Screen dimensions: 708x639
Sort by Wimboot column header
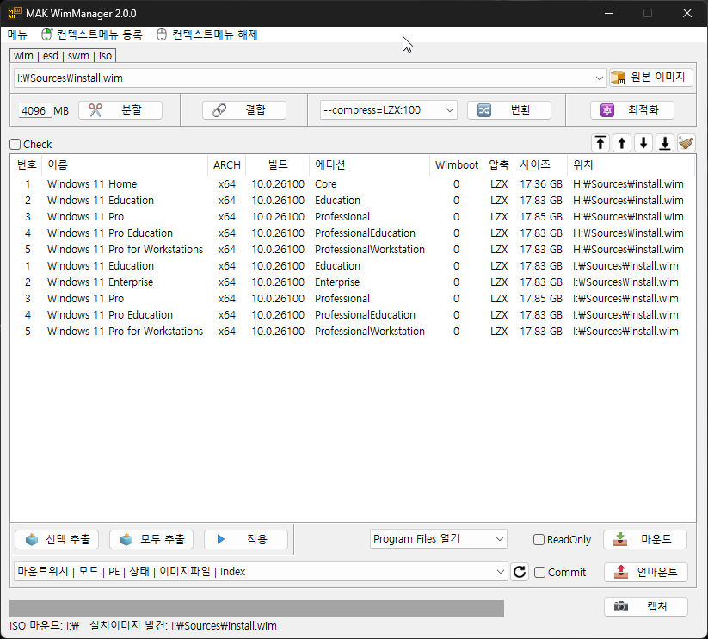tap(456, 165)
